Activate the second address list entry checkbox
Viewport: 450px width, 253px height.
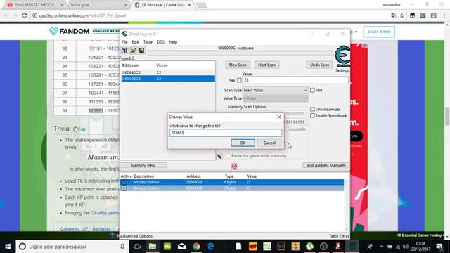tap(124, 188)
